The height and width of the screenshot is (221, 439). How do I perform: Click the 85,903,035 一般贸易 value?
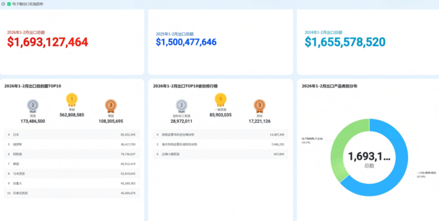[x=221, y=115]
